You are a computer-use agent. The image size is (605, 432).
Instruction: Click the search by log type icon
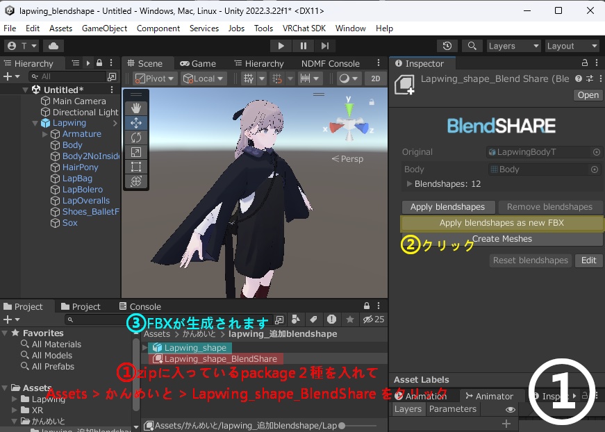pos(331,319)
